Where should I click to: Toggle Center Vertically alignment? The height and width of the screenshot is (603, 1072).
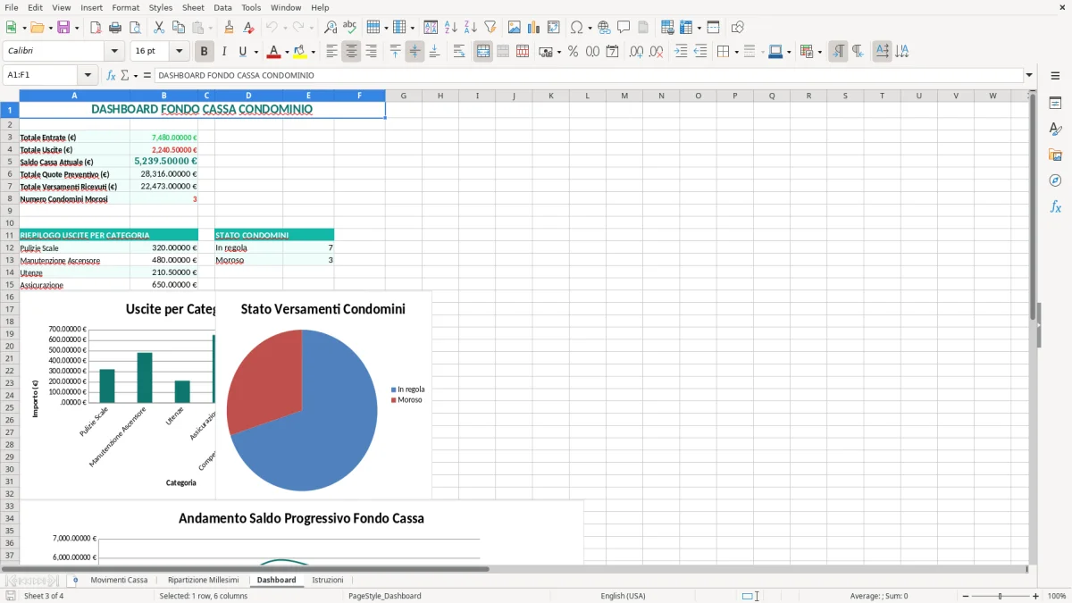point(415,52)
